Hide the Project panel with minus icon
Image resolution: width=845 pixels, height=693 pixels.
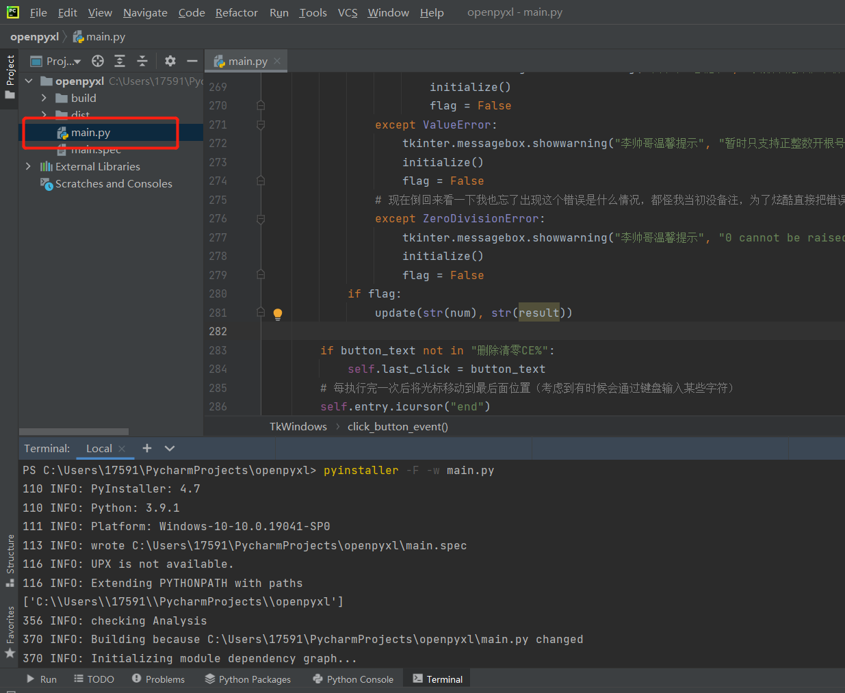(x=192, y=61)
